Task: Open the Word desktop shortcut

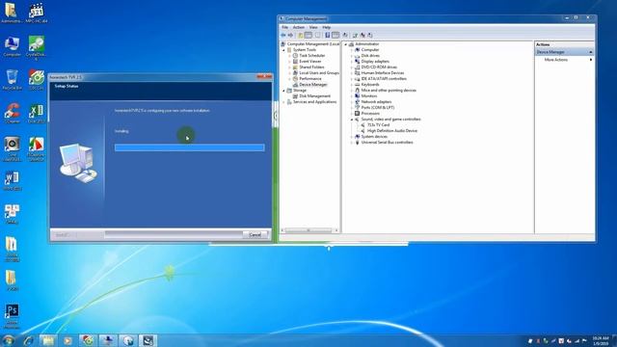Action: click(12, 181)
